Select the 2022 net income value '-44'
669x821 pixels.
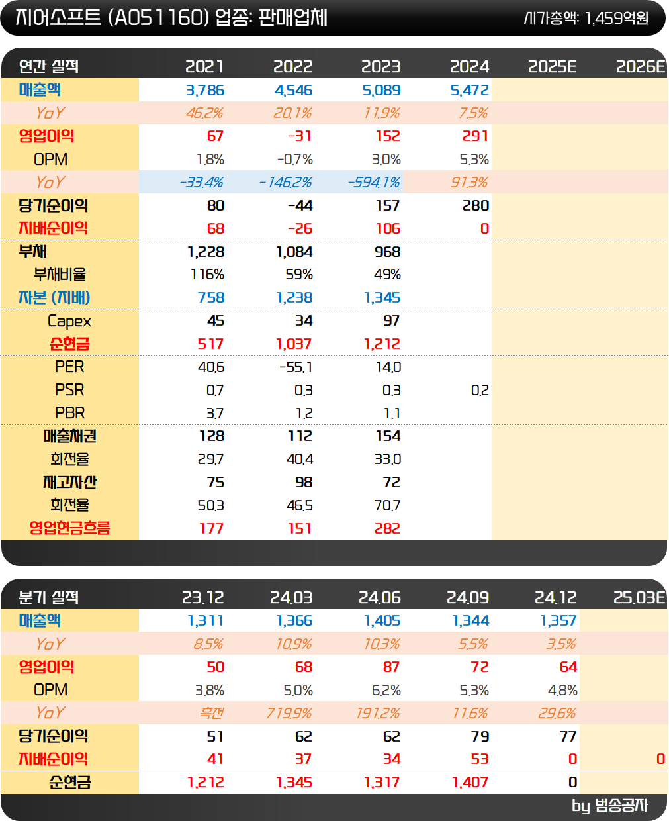[300, 206]
